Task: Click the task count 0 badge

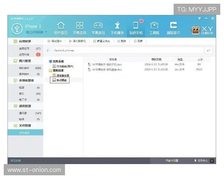Action: [x=212, y=161]
